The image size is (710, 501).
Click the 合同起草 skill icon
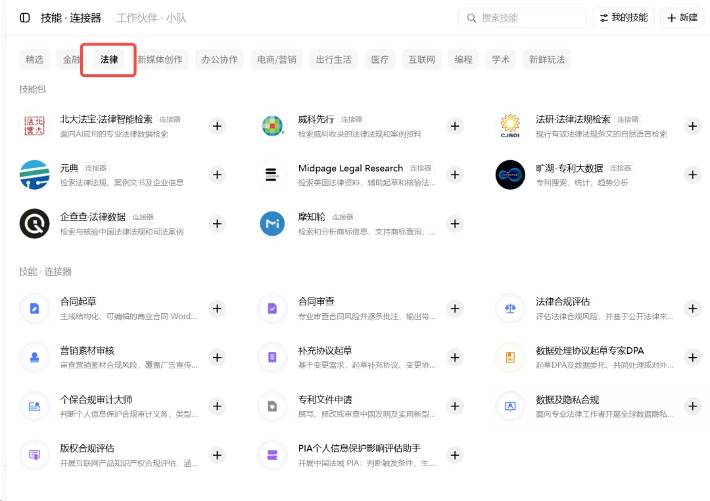(34, 309)
